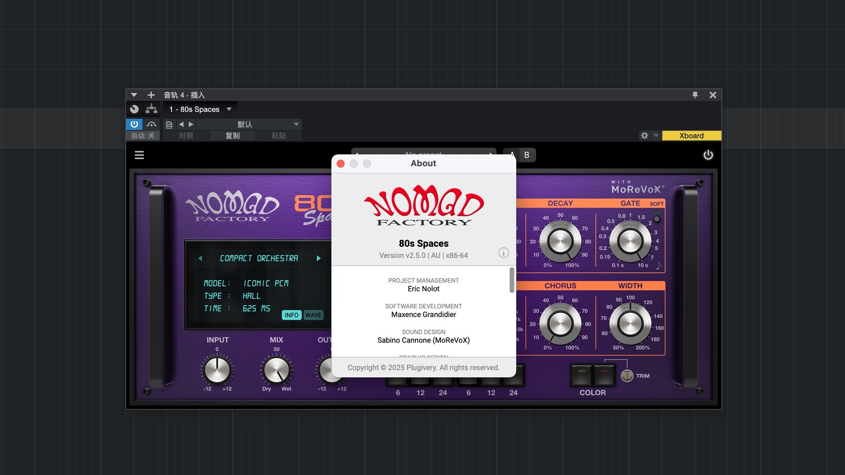Image resolution: width=845 pixels, height=475 pixels.
Task: Click the About credits scrollbar
Action: pyautogui.click(x=512, y=280)
